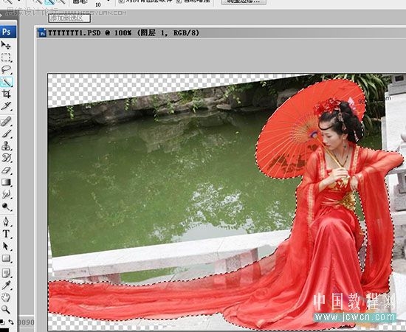
Task: Select the highlighted Quick Selection tool
Action: coord(6,82)
